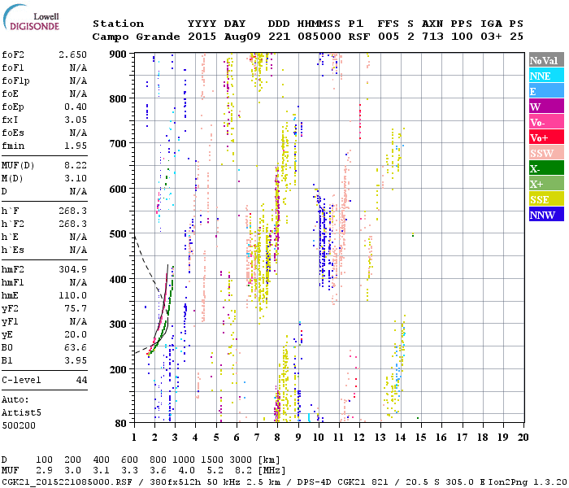Click the 500200 text under Artist5

(x=19, y=425)
